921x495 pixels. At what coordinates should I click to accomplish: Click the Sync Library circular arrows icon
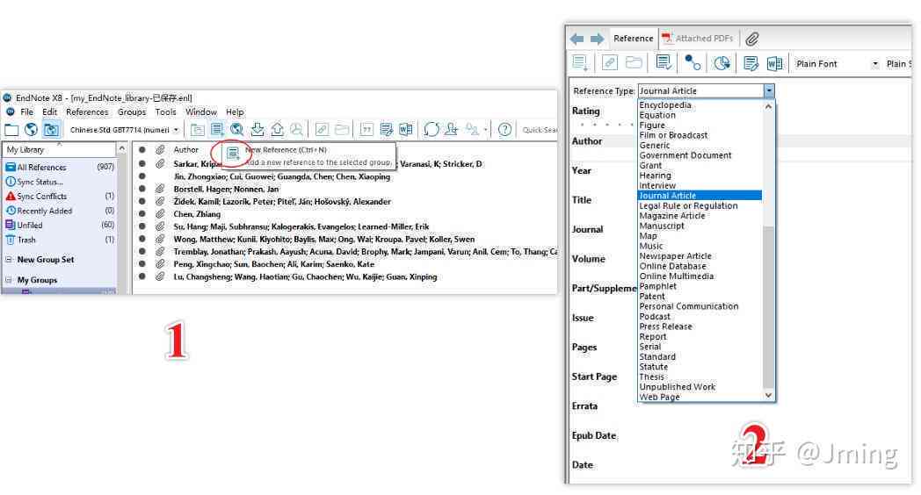[431, 130]
